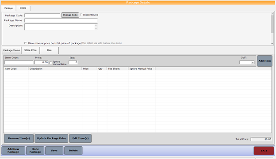276x159 pixels.
Task: Click the Qty column header
Action: click(102, 69)
